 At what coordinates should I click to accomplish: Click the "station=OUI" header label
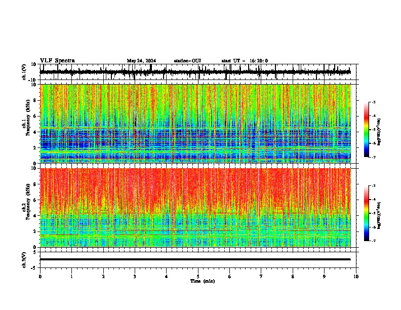(x=187, y=61)
